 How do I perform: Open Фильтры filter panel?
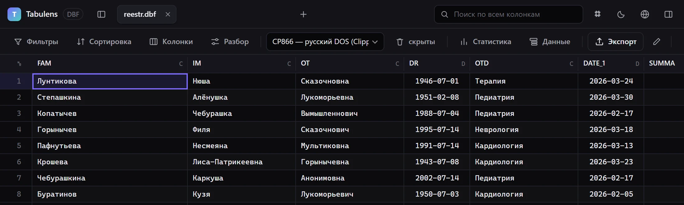tap(36, 42)
